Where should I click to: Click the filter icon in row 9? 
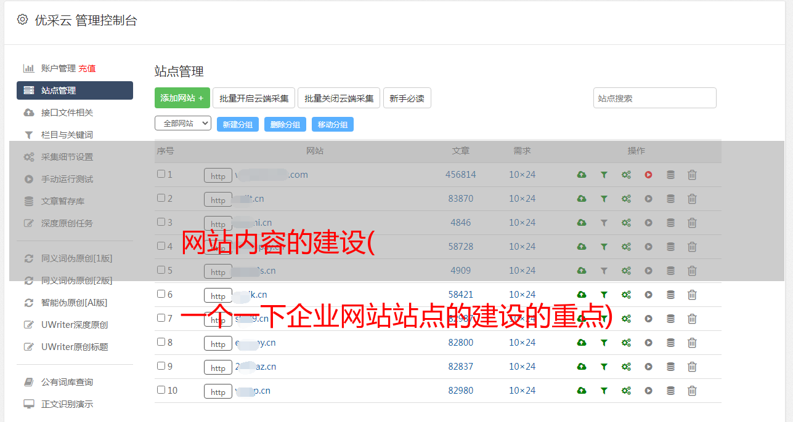604,367
